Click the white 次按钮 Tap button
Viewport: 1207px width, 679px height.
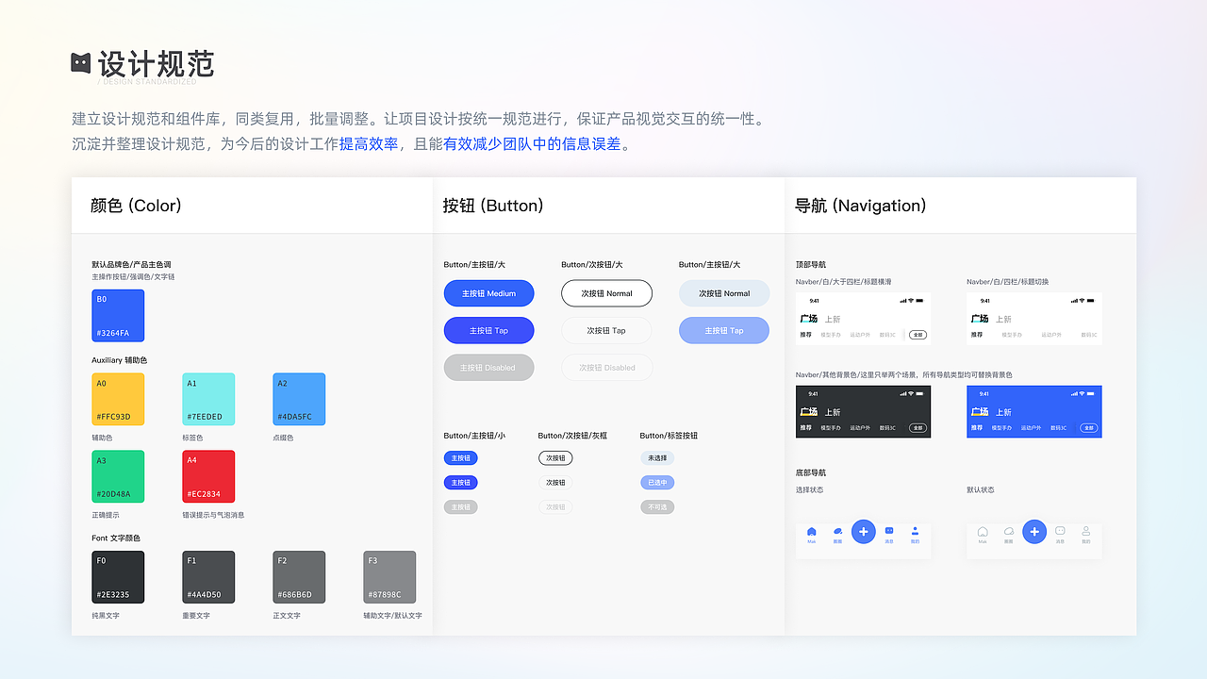[606, 330]
